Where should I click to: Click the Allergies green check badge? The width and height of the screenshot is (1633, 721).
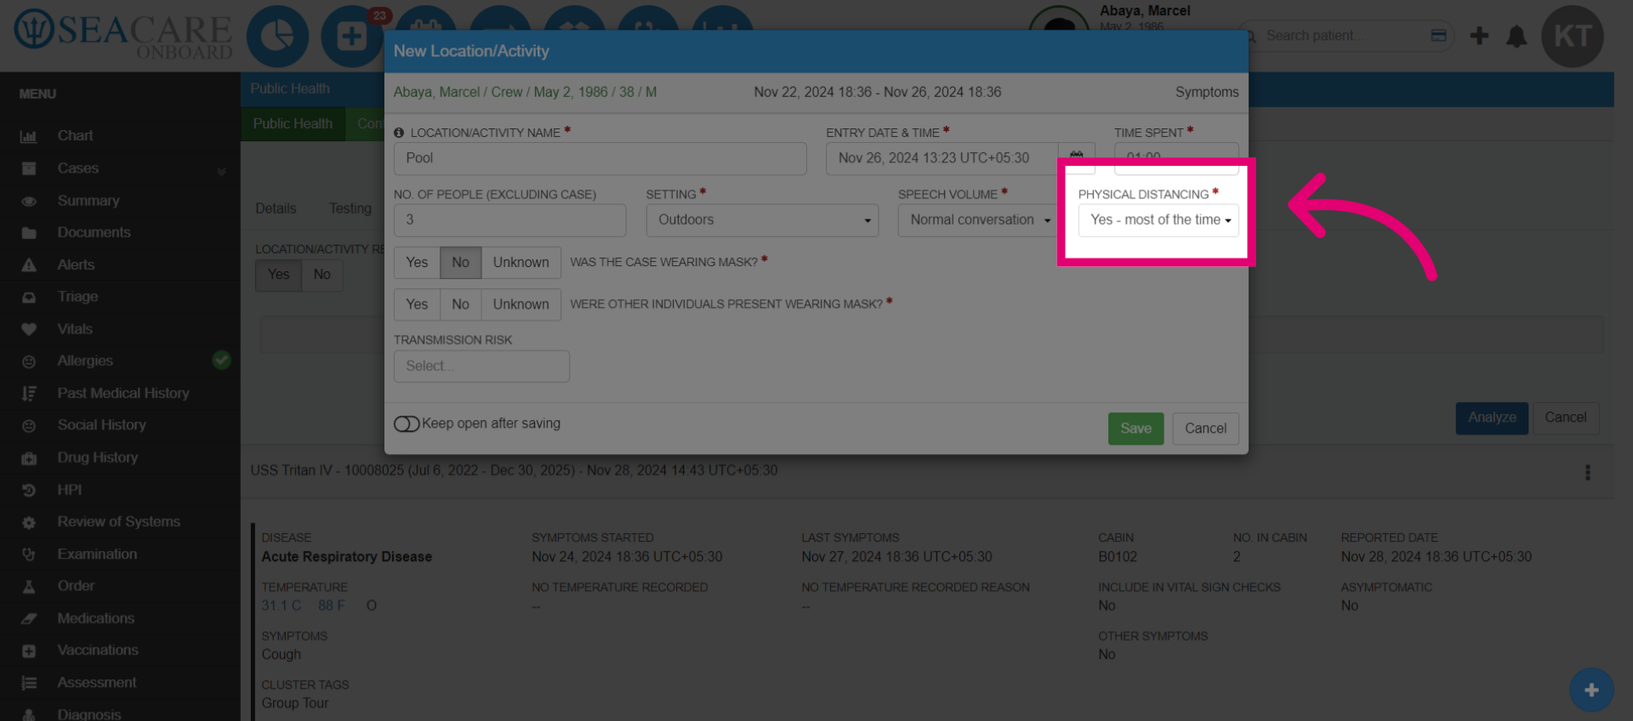(221, 360)
